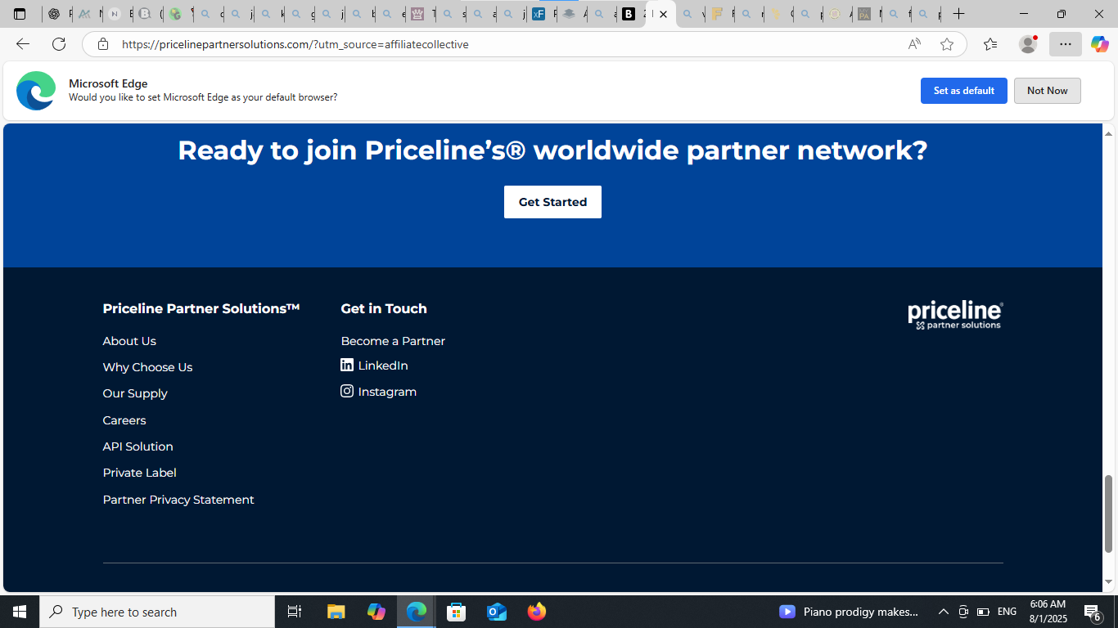Open Copilot icon in browser toolbar
Screen dimensions: 1118x628
click(1099, 44)
